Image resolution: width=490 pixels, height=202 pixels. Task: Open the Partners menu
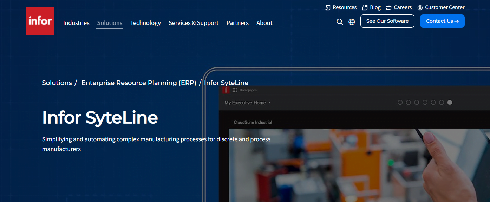[237, 23]
